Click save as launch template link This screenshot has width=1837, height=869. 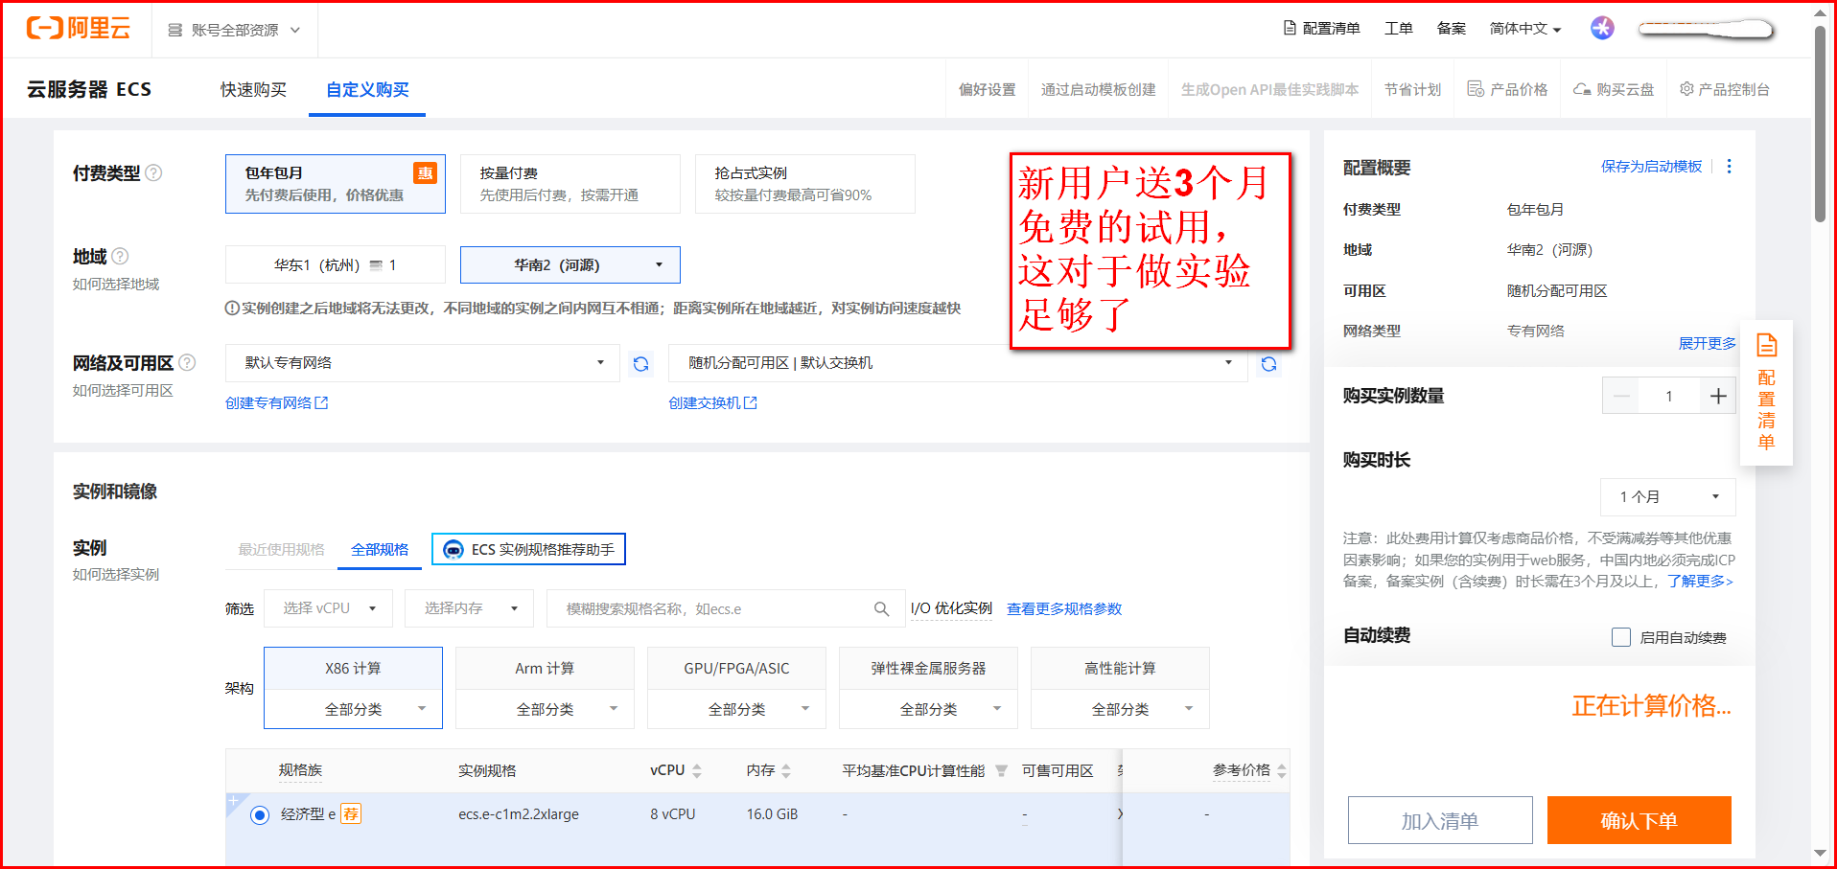tap(1651, 167)
